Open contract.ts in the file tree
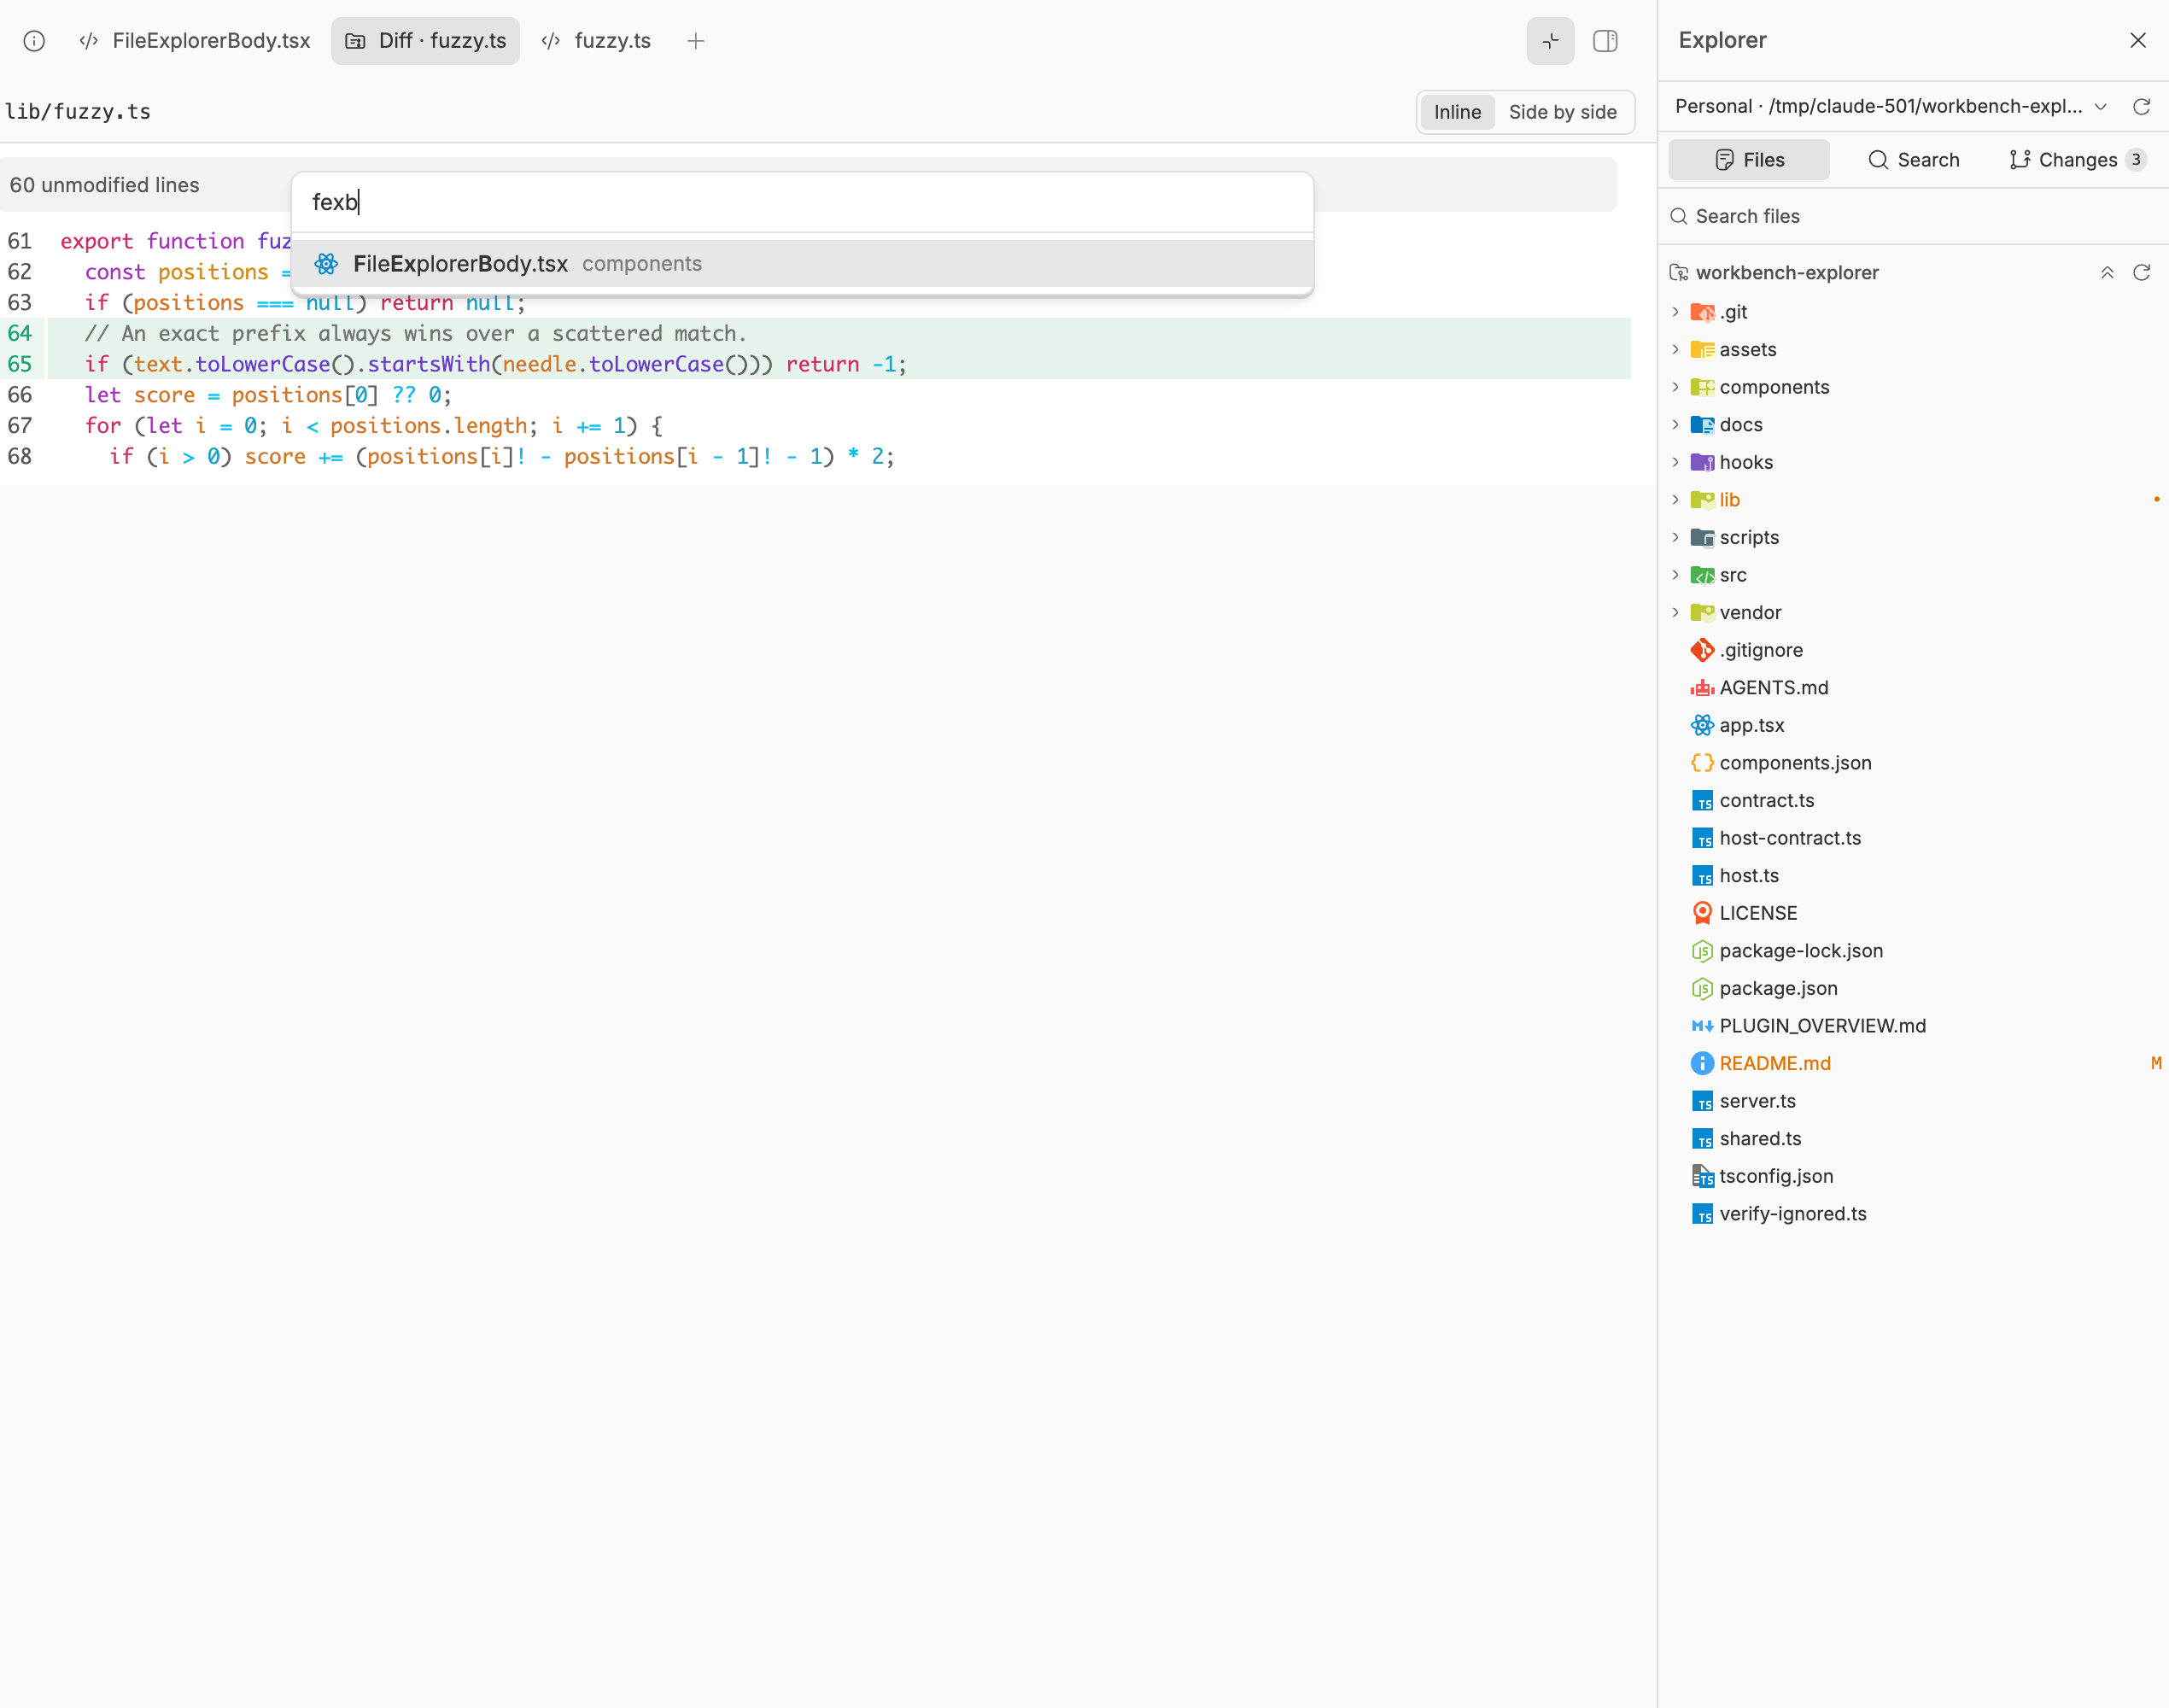 tap(1913, 801)
